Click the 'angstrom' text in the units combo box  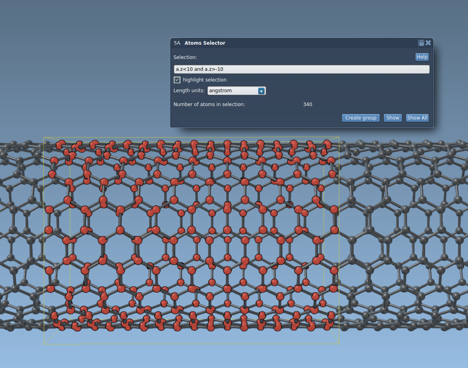[x=221, y=91]
